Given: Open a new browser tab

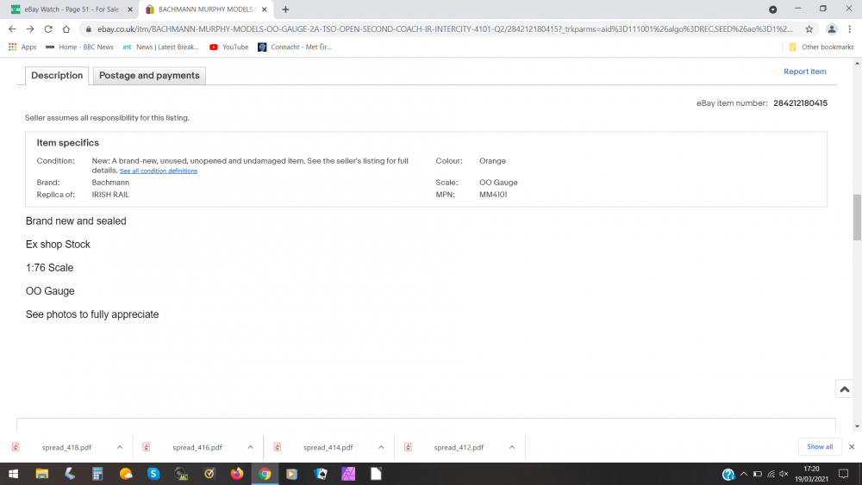Looking at the screenshot, I should click(x=285, y=9).
